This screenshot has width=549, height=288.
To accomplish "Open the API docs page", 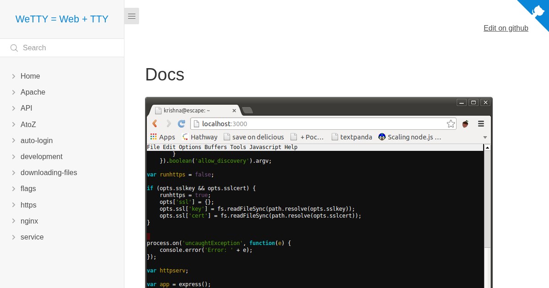I will (x=27, y=108).
